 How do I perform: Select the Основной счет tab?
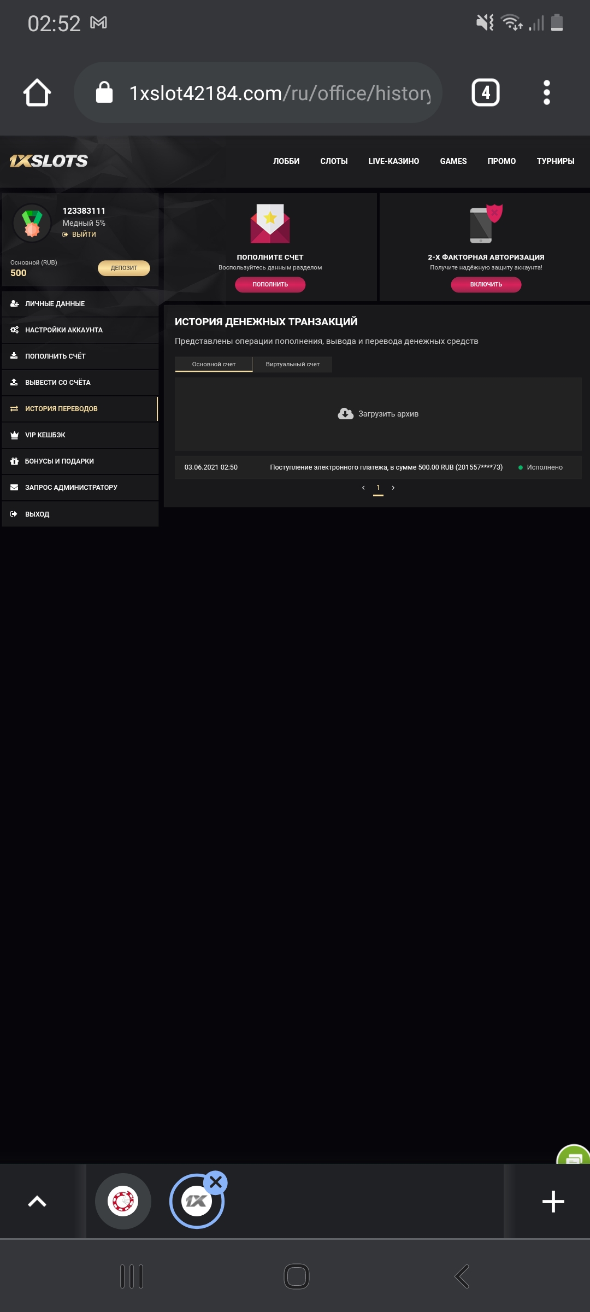pos(214,364)
